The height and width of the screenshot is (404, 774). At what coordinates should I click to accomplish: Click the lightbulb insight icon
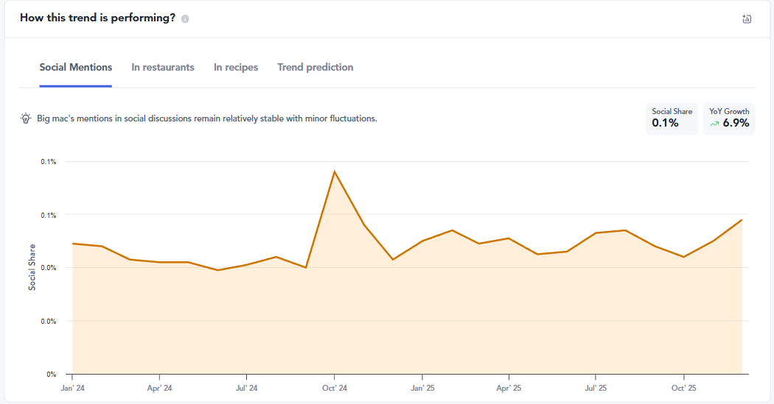click(26, 118)
